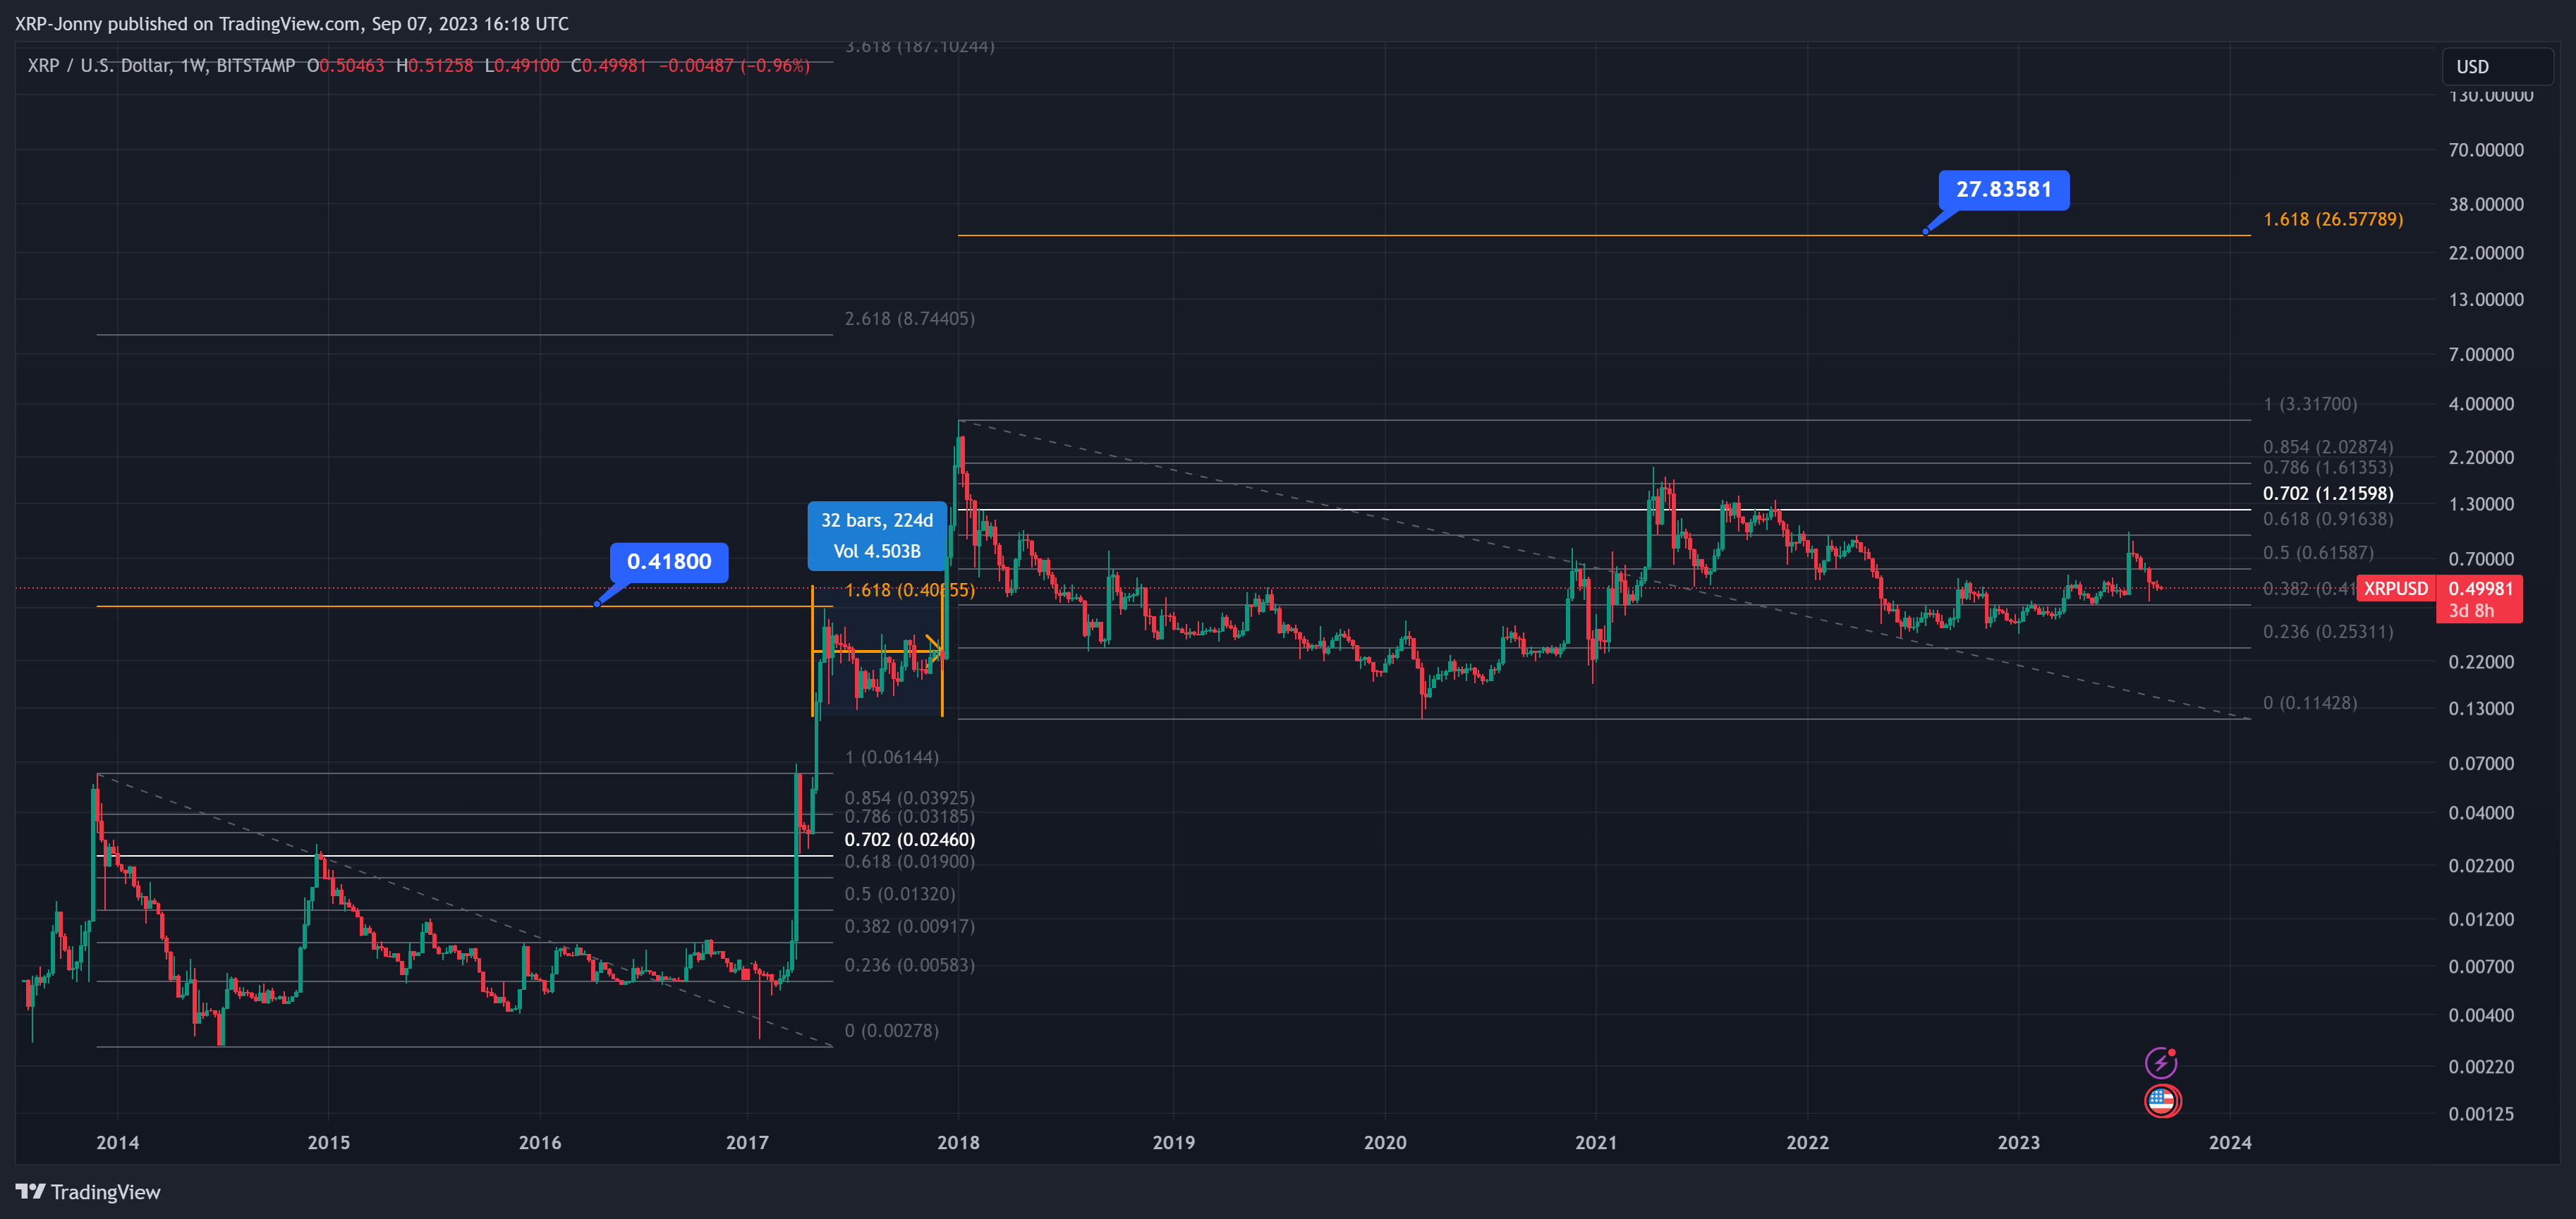Click the '0.786 (1.61353)' Fibonacci label
The height and width of the screenshot is (1219, 2576).
coord(2328,467)
